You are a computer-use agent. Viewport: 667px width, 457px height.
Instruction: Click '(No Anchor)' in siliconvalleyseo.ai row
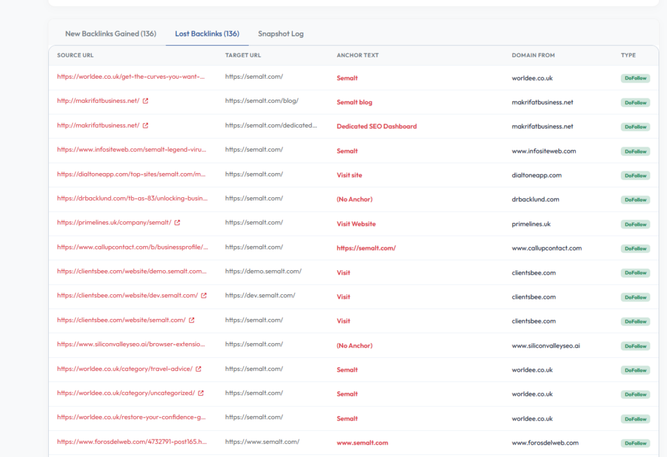tap(354, 346)
